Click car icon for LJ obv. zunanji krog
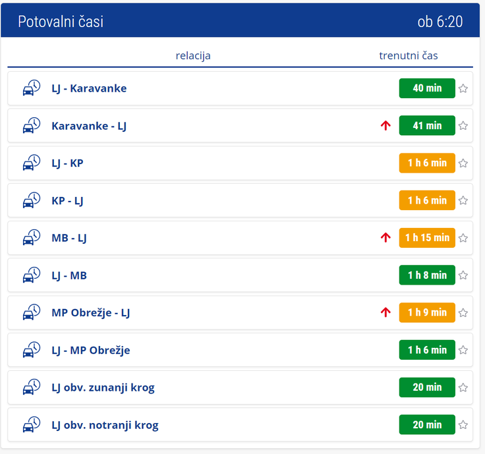The image size is (485, 454). click(x=32, y=387)
